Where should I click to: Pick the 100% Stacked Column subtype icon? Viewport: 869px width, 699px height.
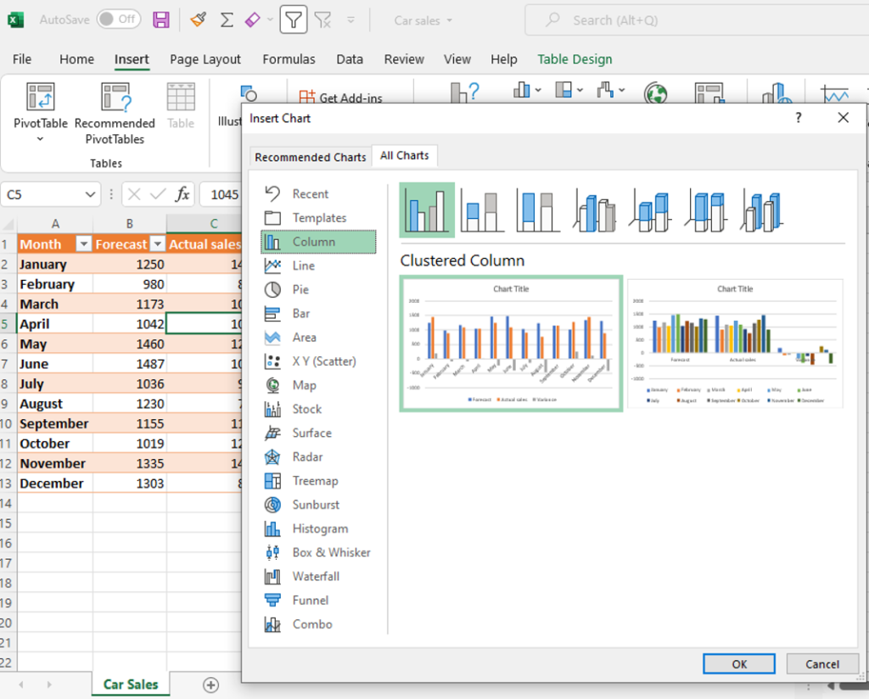538,210
